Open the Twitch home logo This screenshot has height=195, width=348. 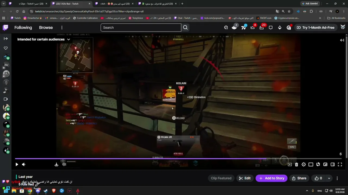(x=5, y=28)
